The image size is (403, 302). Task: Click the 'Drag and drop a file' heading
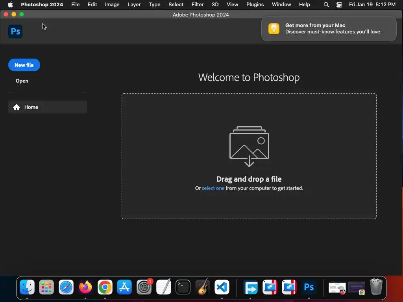pyautogui.click(x=249, y=179)
